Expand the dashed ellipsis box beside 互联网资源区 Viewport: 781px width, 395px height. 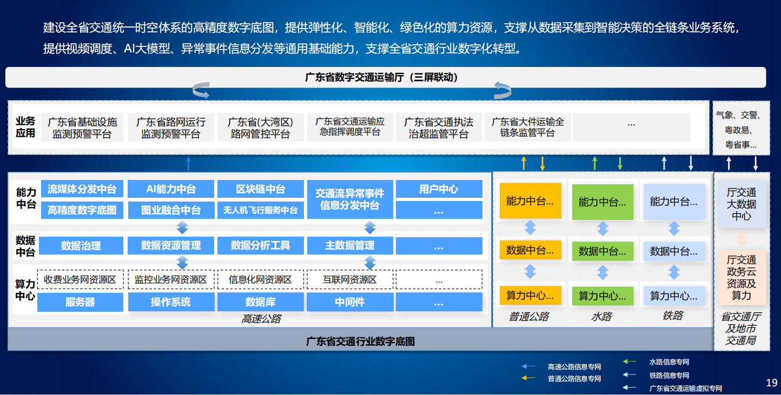[x=439, y=279]
